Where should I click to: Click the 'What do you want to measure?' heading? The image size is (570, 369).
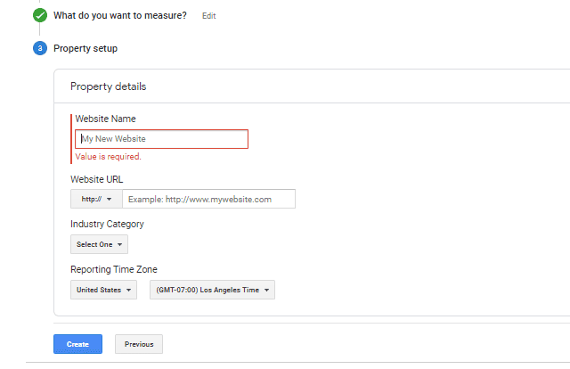click(120, 16)
